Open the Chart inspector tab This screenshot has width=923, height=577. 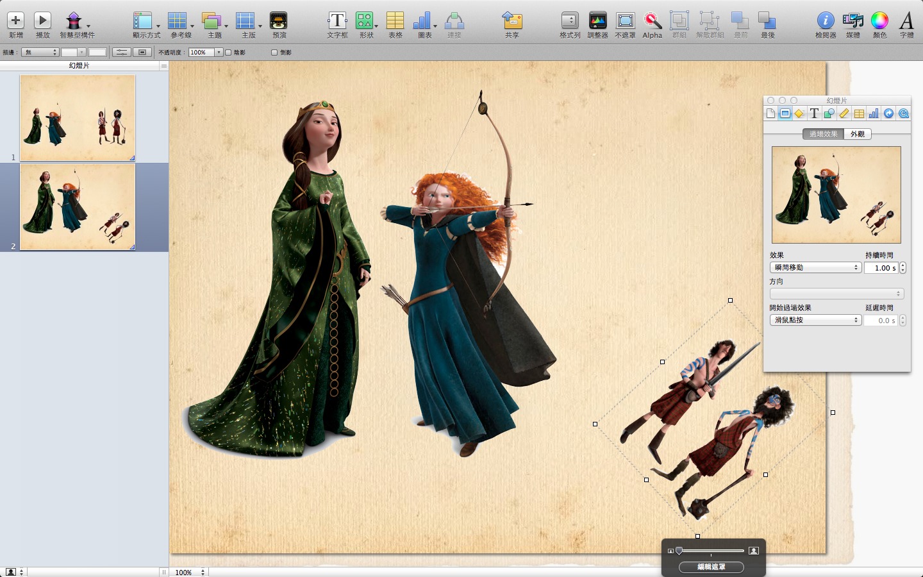(874, 113)
